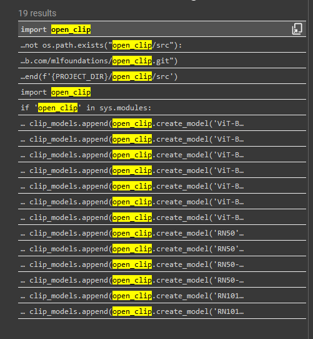Viewport: 313px width, 339px height.
Task: Select the PROJECT_DIR open_clip/src result
Action: tap(162, 76)
